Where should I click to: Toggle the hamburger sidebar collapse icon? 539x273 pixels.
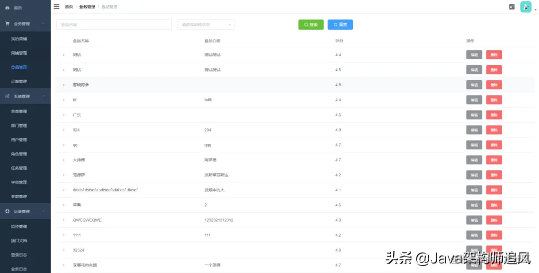[57, 6]
